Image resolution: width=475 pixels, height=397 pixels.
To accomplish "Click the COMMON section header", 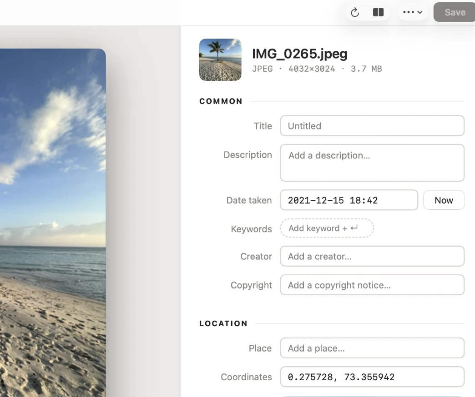I will [x=221, y=101].
